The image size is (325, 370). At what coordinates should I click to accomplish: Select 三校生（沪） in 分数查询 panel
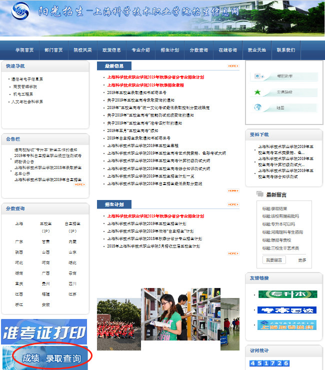[46, 227]
